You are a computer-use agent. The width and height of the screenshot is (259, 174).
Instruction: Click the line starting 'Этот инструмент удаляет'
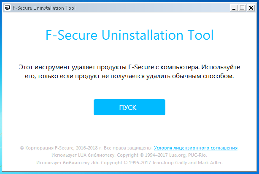129,68
